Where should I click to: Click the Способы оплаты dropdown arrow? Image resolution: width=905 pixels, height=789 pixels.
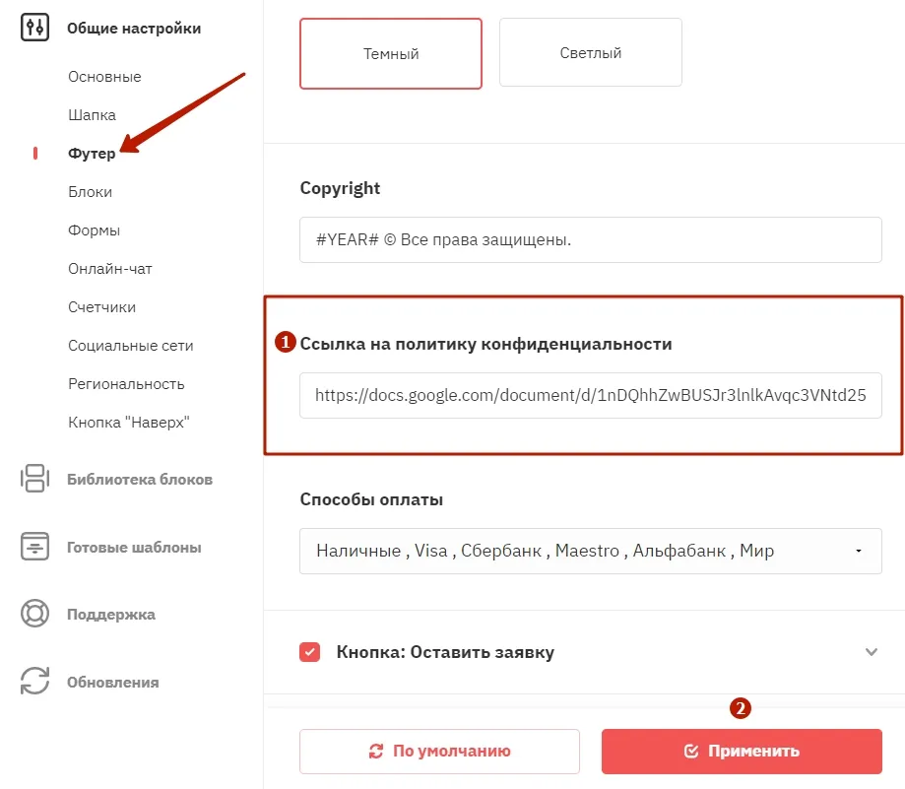click(859, 551)
